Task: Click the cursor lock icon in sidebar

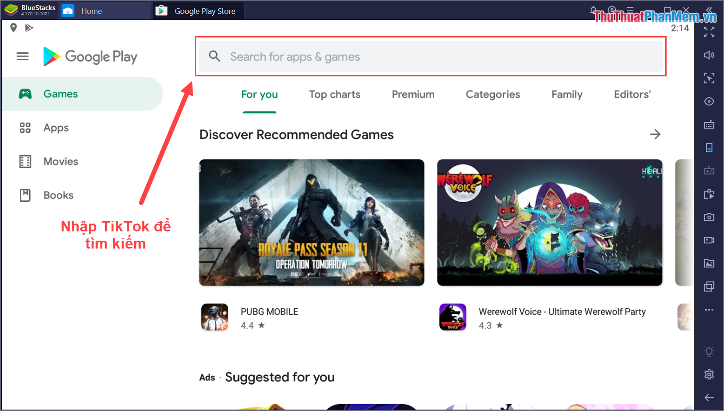Action: (709, 78)
